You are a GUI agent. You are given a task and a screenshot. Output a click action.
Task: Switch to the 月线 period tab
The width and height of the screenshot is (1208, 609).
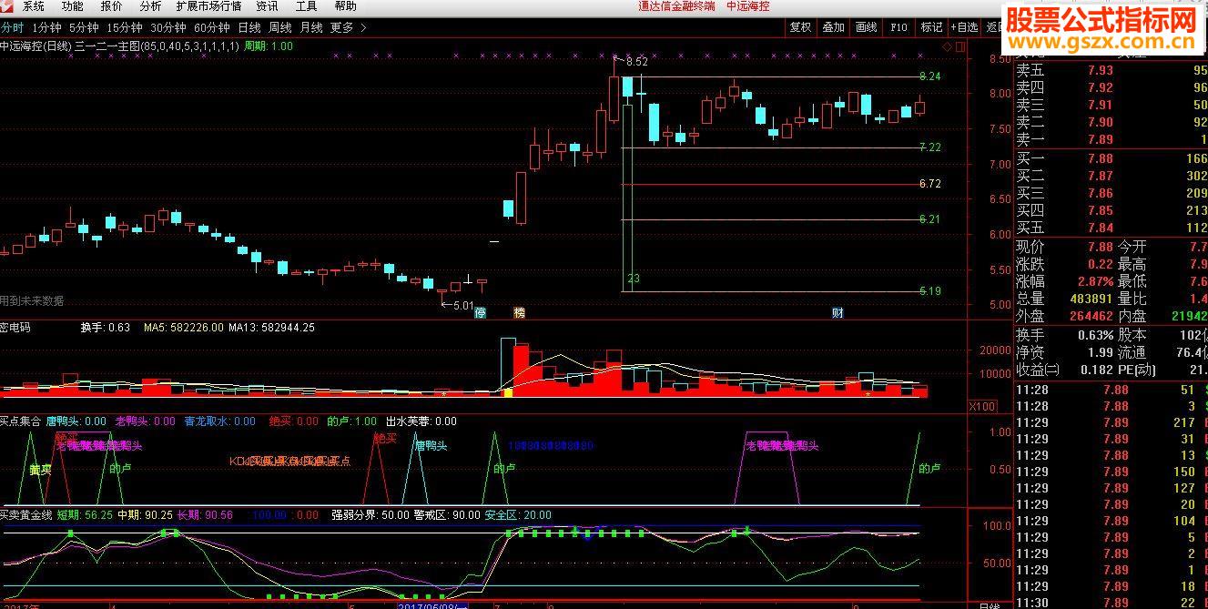(x=311, y=27)
